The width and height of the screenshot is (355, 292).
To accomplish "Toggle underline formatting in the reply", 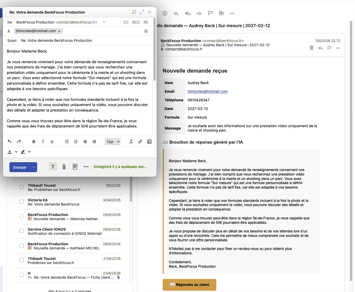I will (x=52, y=142).
